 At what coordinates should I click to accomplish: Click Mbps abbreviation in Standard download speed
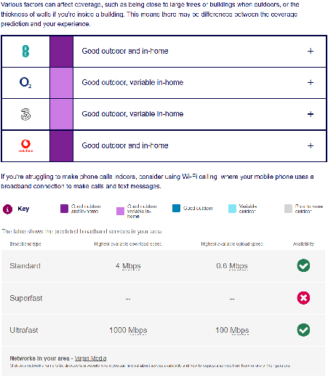pyautogui.click(x=132, y=266)
